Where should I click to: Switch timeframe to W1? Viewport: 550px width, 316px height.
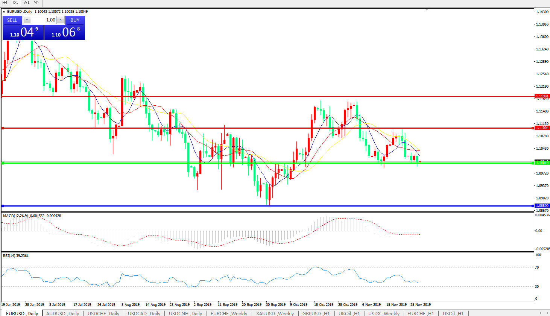26,3
